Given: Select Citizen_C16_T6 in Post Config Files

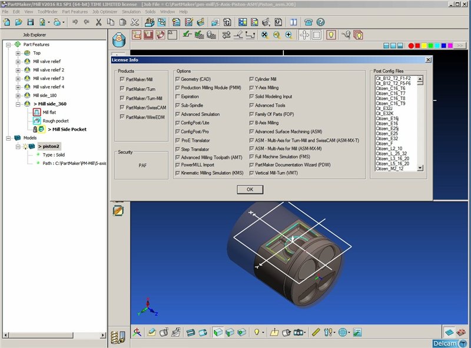Looking at the screenshot, I should click(x=390, y=88).
